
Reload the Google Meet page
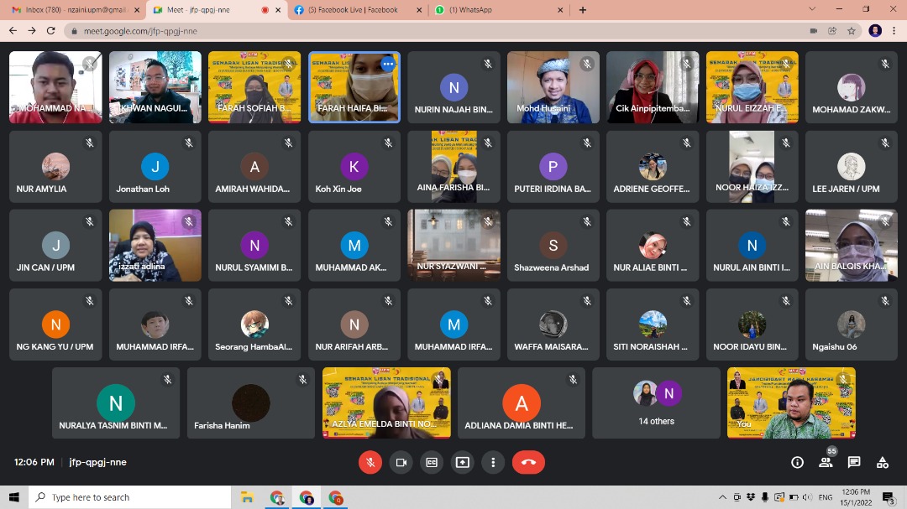pos(51,30)
